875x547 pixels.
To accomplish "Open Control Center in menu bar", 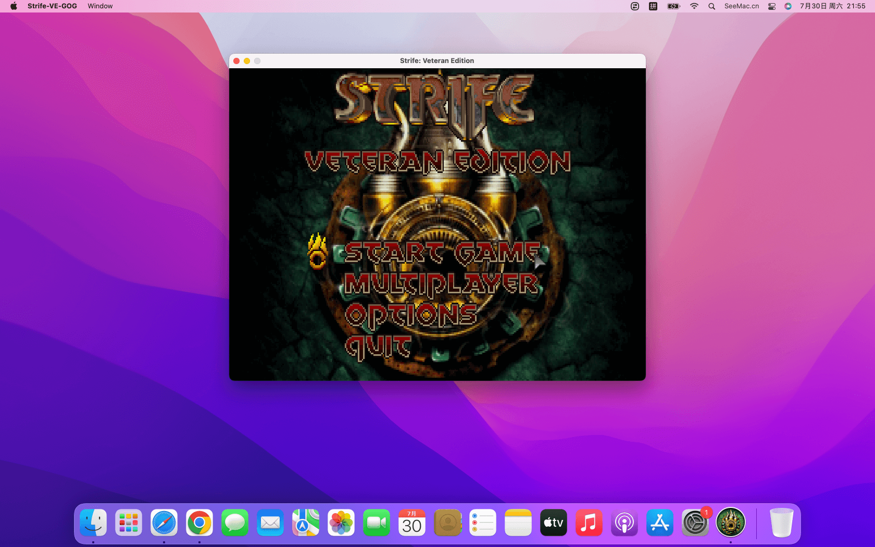I will (772, 6).
